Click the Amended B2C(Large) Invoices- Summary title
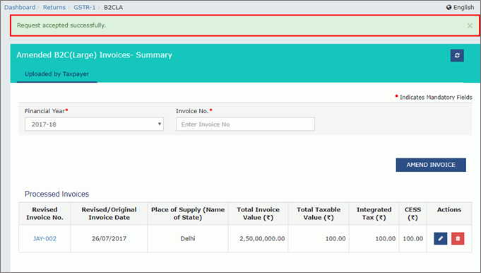The width and height of the screenshot is (481, 273). 94,55
